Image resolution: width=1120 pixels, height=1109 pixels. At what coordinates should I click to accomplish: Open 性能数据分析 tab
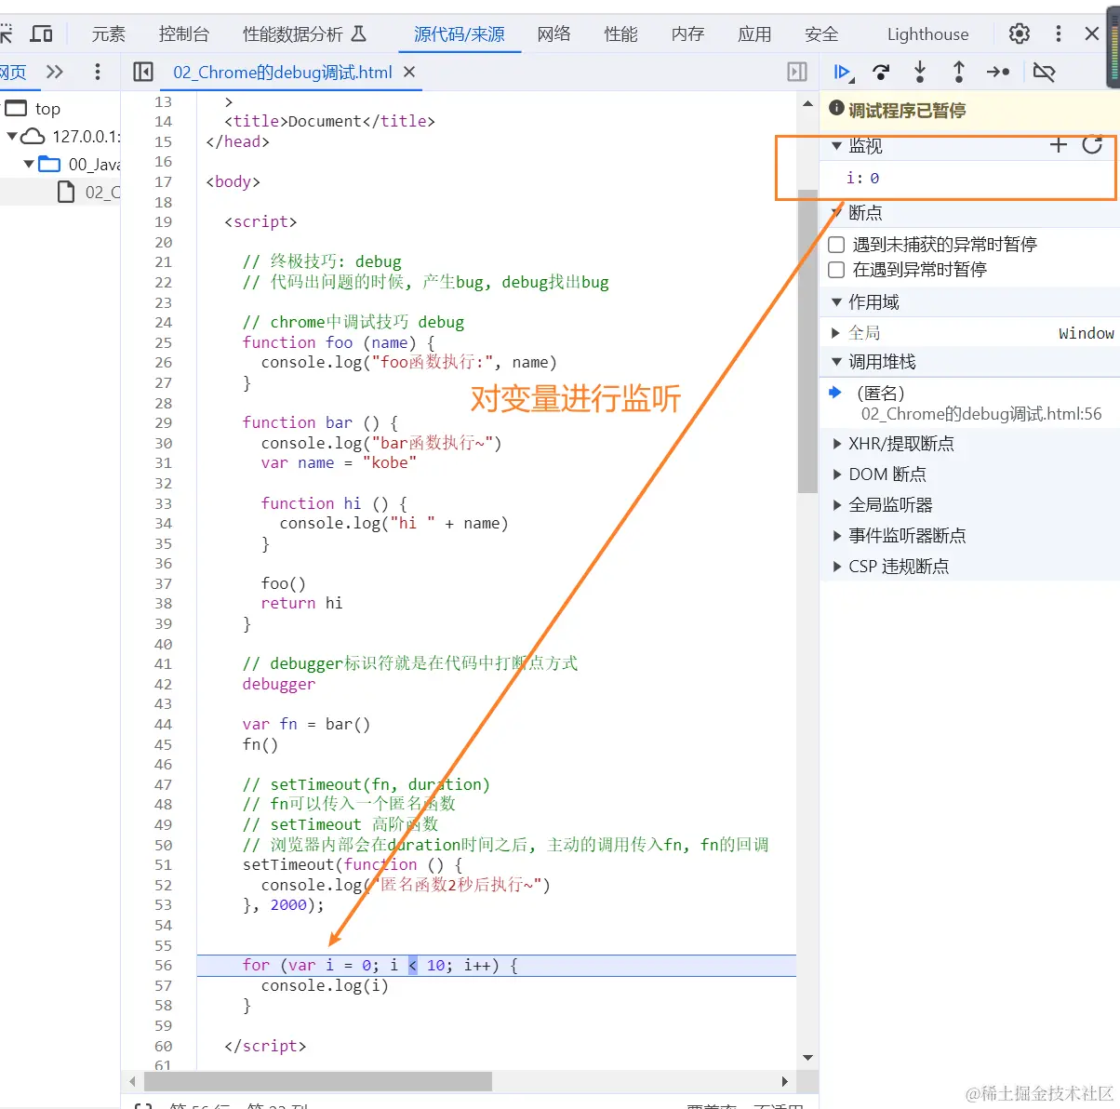304,34
